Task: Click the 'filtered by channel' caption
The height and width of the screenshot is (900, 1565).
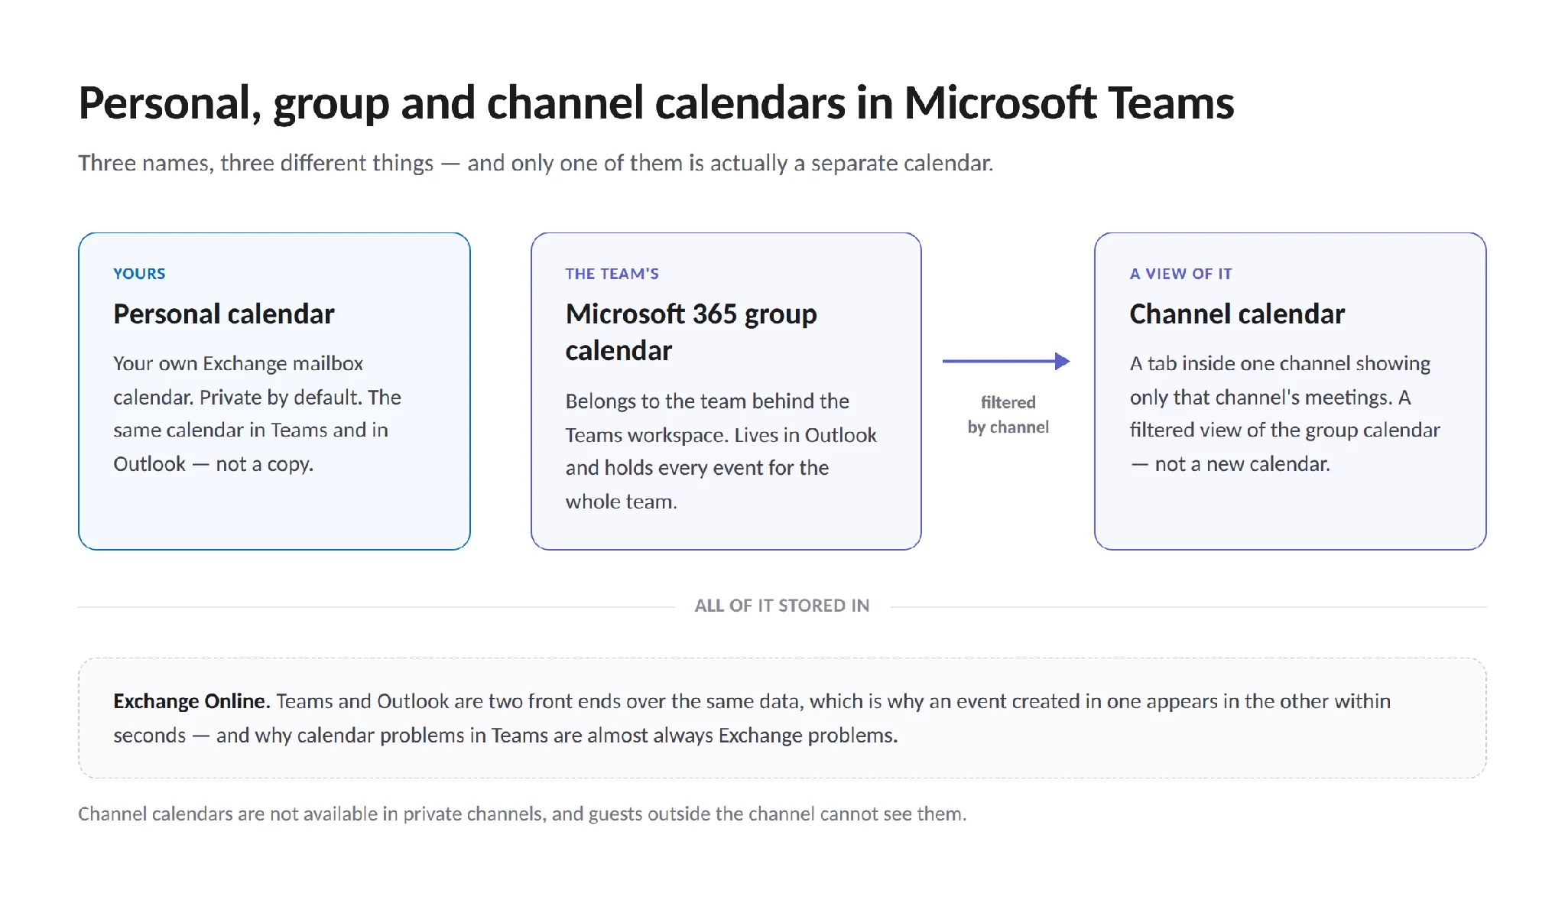Action: click(x=1008, y=414)
